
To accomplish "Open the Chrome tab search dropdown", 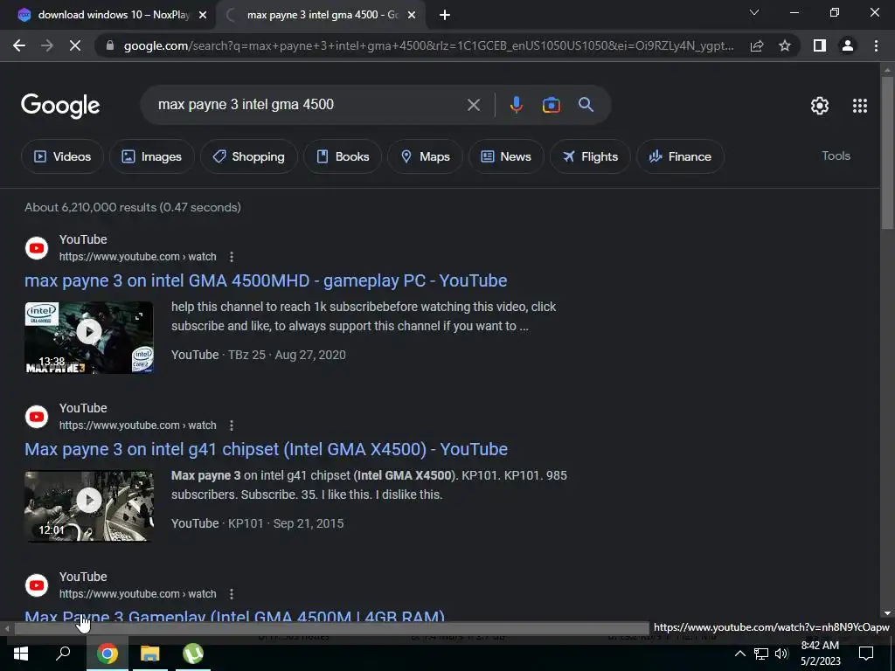I will click(x=754, y=12).
